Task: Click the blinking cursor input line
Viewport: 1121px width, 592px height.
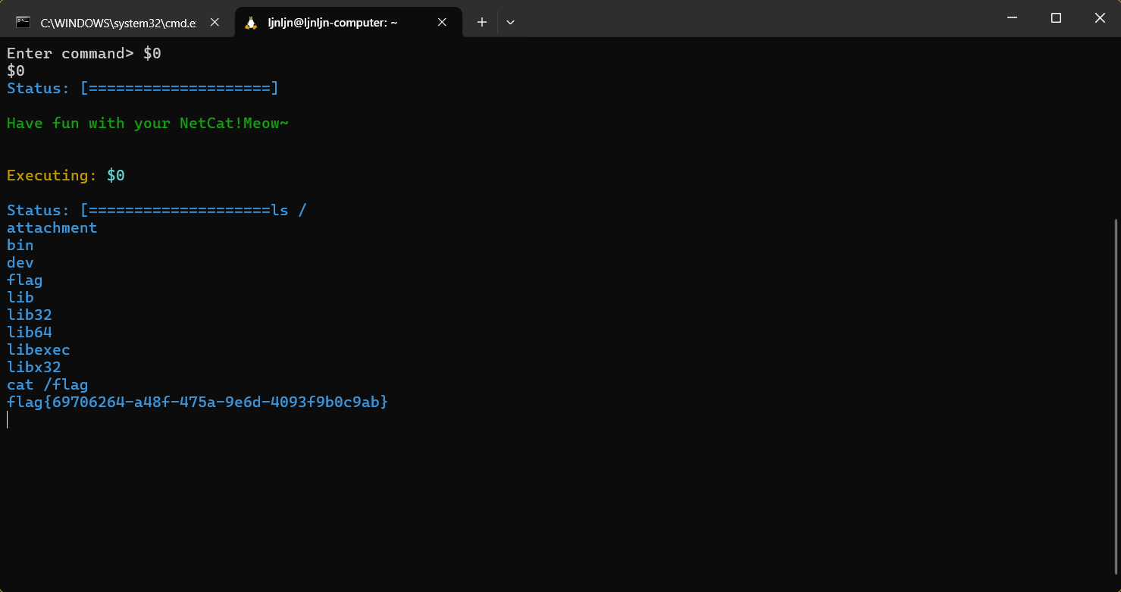Action: pos(8,419)
